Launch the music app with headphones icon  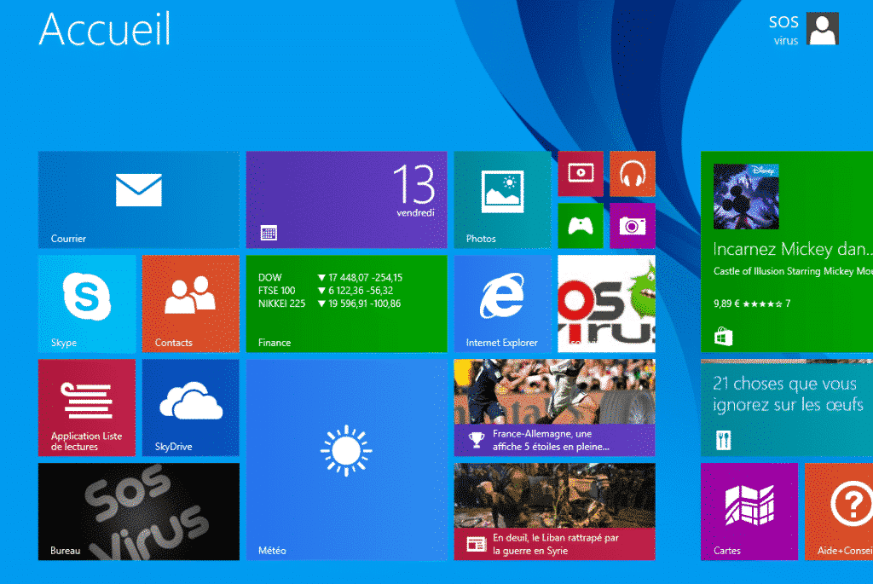pyautogui.click(x=632, y=173)
